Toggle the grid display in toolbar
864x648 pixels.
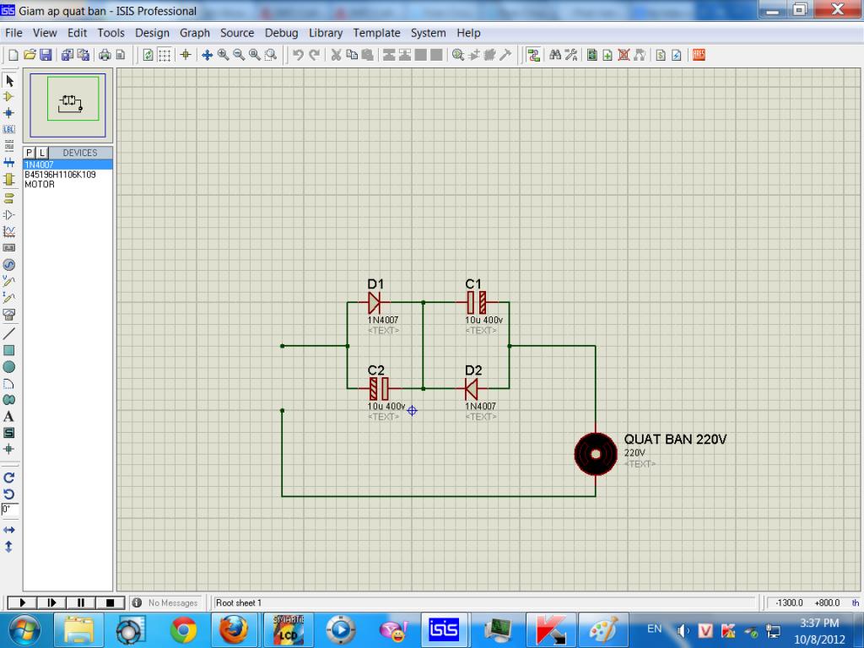tap(165, 55)
